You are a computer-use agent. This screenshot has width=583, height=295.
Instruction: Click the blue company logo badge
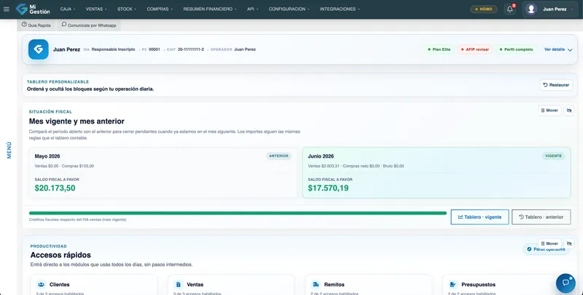pos(39,49)
